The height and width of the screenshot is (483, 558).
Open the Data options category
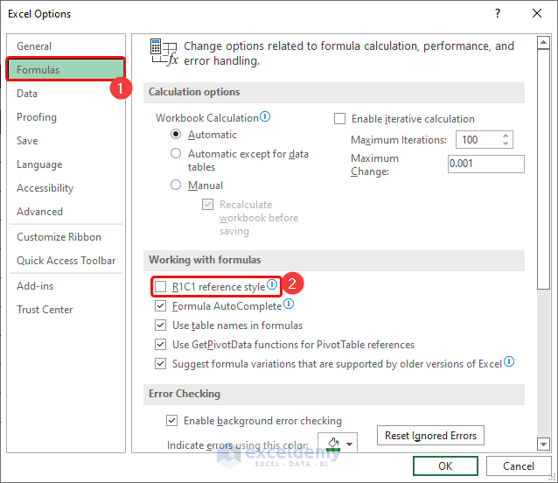[66, 94]
